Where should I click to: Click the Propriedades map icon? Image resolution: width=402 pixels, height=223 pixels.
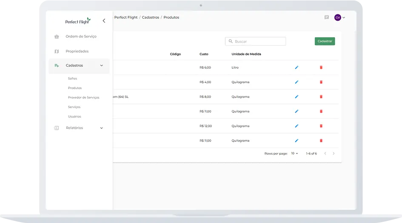57,51
